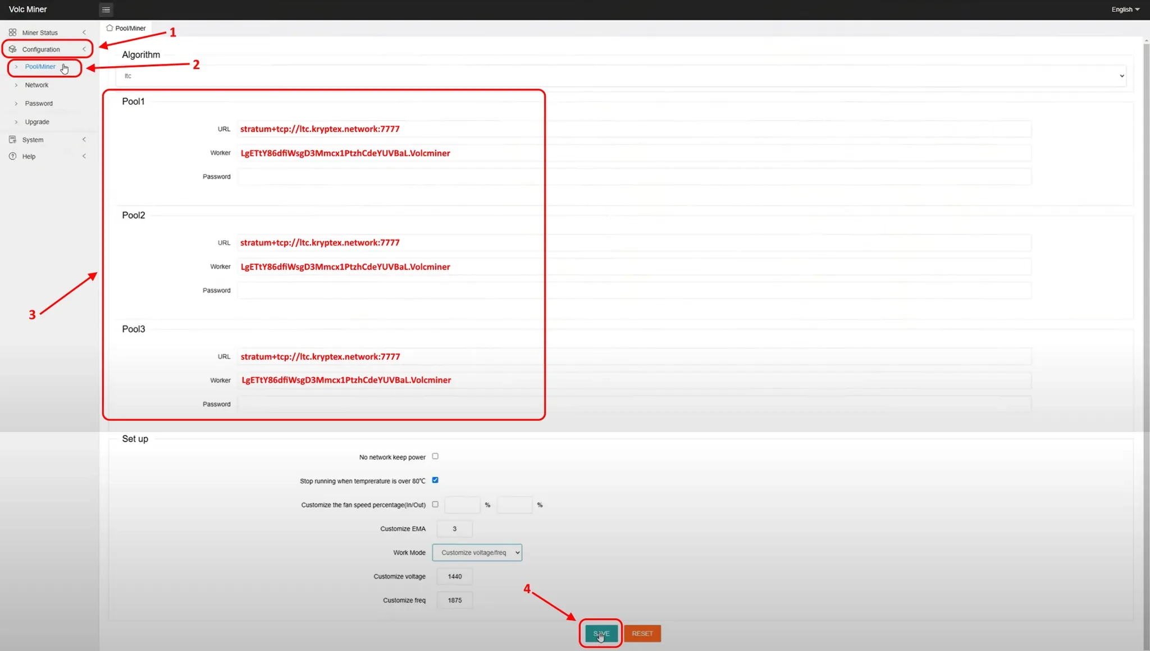Click the System icon in the sidebar
This screenshot has height=651, width=1150.
pos(12,140)
